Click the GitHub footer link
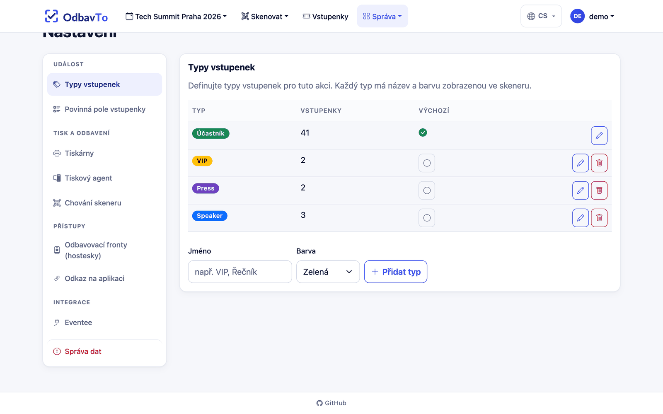 [331, 403]
